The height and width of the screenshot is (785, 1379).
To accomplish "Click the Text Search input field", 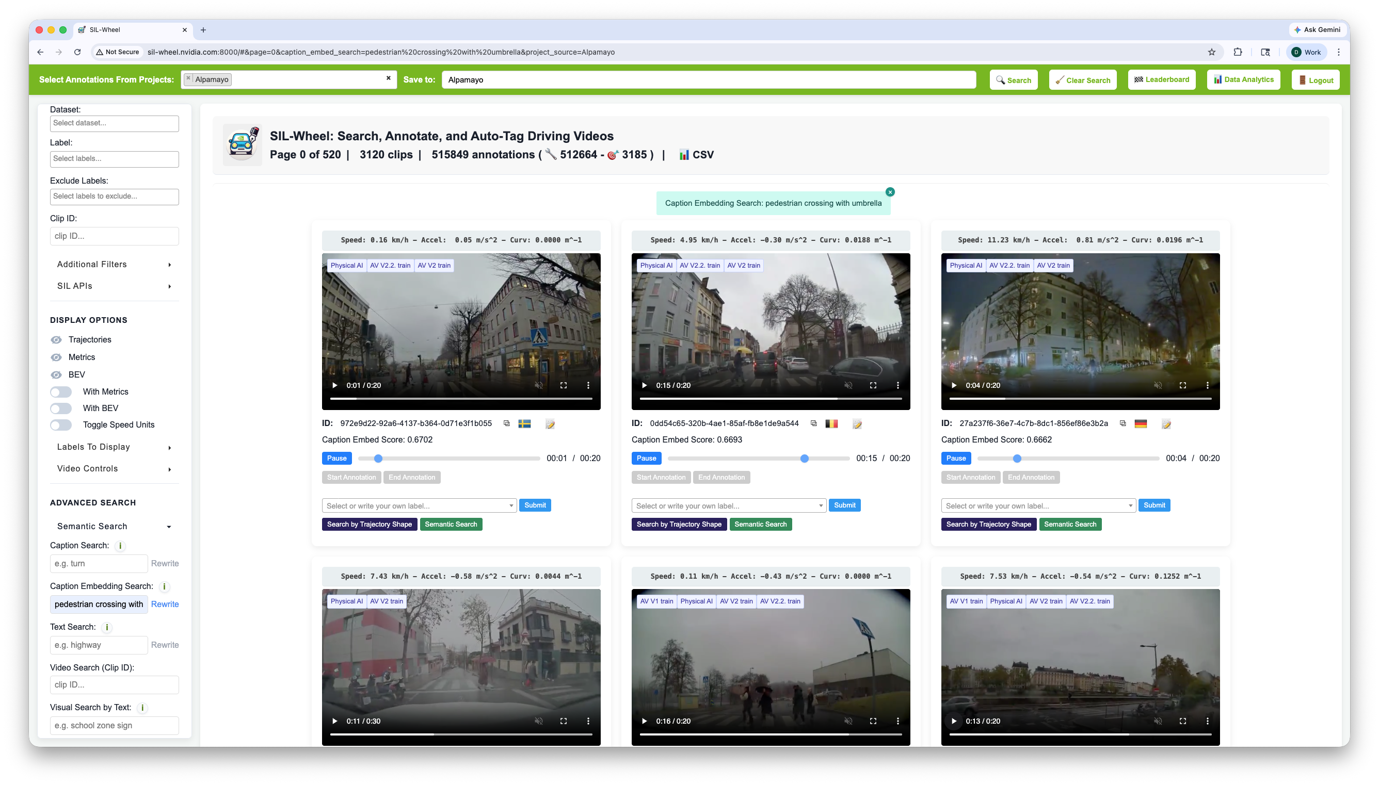I will coord(99,645).
